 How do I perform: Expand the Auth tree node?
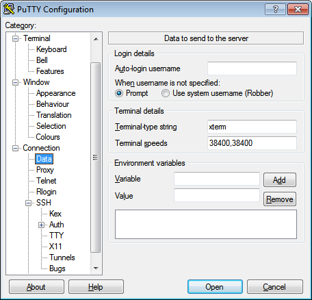[41, 225]
